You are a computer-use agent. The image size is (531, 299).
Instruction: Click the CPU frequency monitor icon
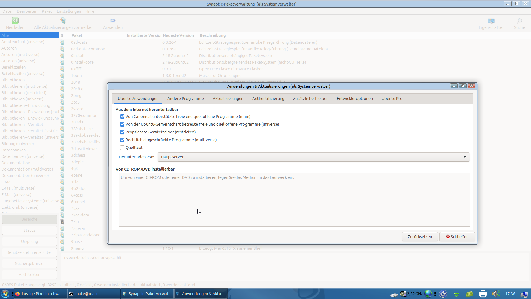click(403, 294)
